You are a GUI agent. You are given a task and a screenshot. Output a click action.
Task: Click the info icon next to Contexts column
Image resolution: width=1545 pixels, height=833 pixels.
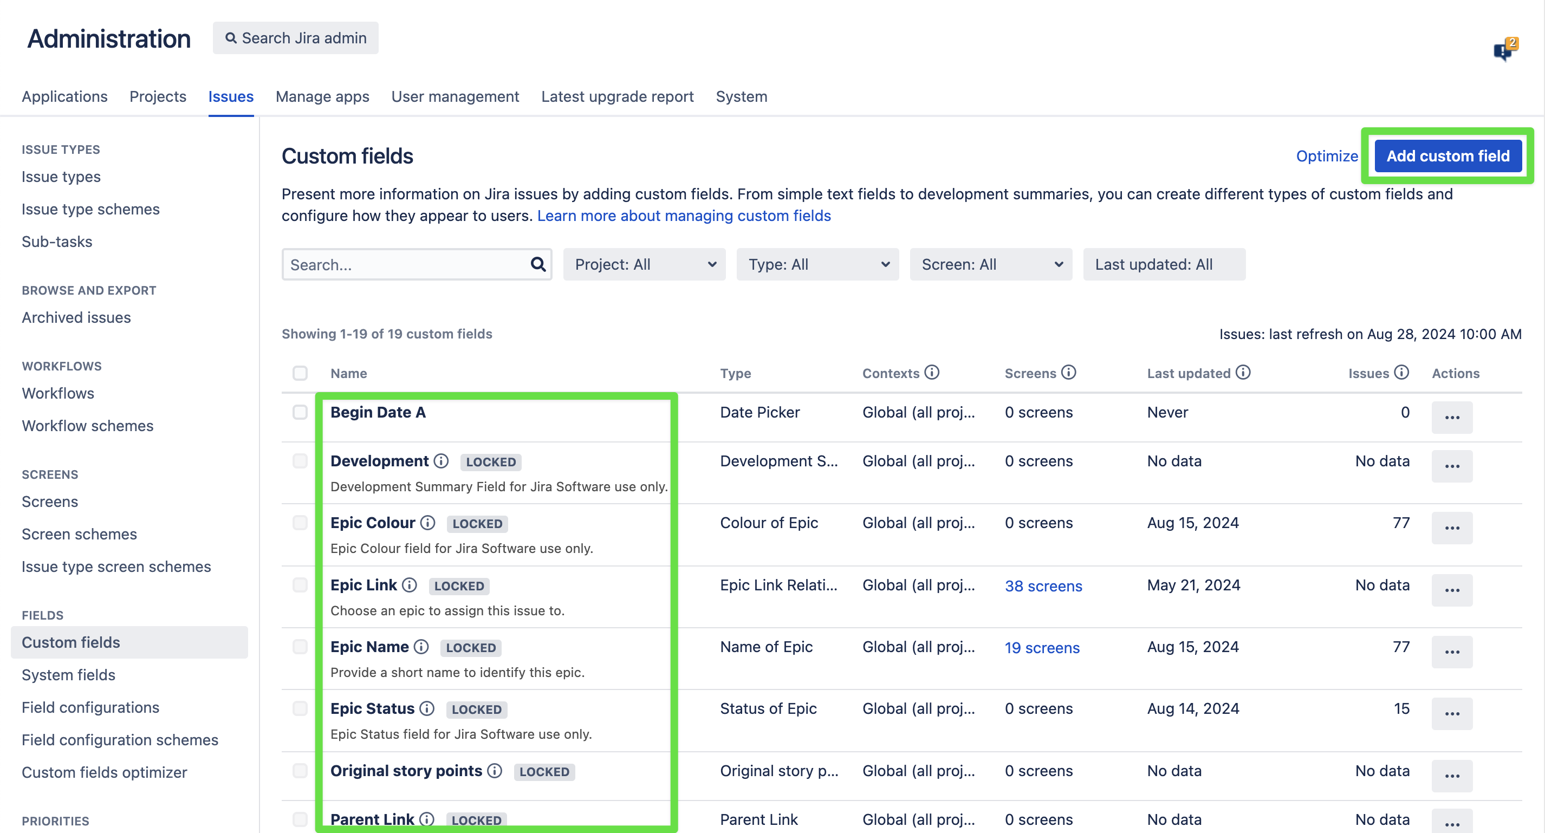coord(931,373)
